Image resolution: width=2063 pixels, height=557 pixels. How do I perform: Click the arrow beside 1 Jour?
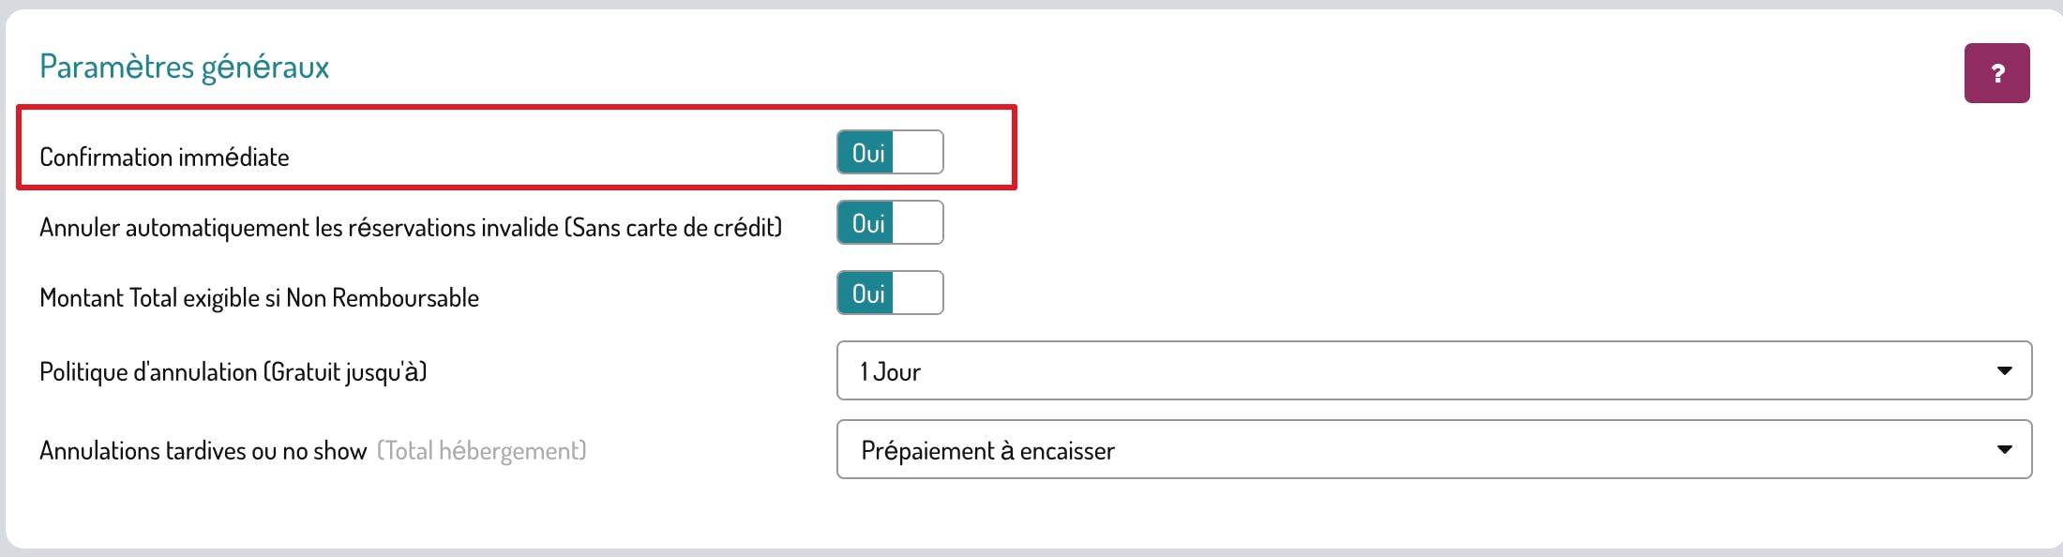pyautogui.click(x=2004, y=371)
